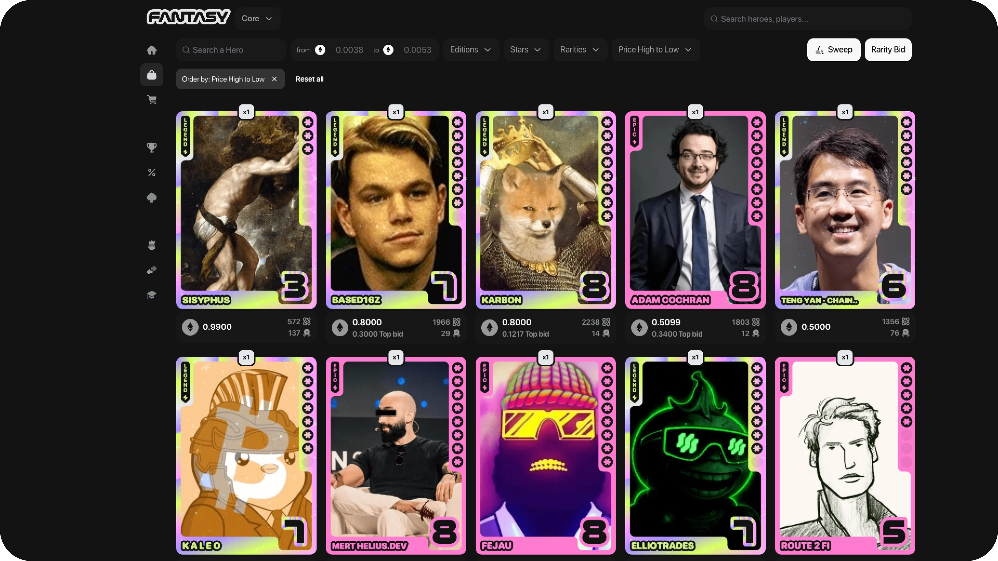Open the Price High to Low sort menu
Image resolution: width=998 pixels, height=561 pixels.
pyautogui.click(x=654, y=50)
